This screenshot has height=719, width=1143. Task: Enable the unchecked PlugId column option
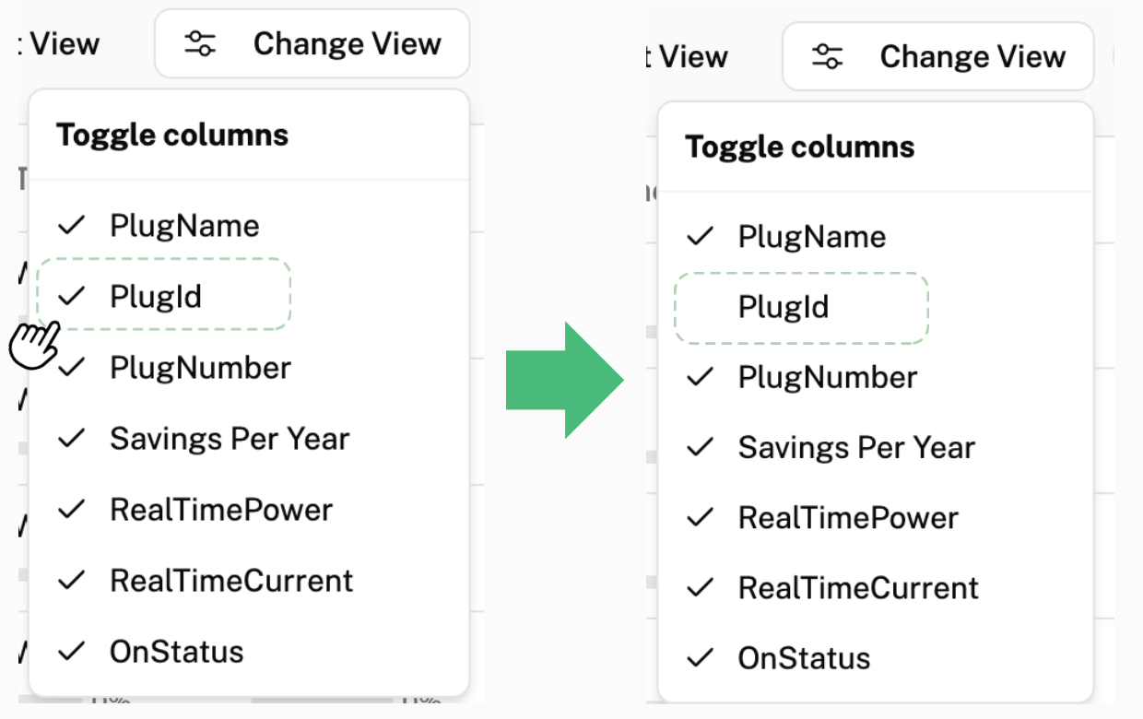tap(784, 308)
